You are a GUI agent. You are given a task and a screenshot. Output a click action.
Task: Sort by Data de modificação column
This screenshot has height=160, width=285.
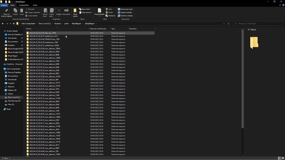tap(100, 28)
